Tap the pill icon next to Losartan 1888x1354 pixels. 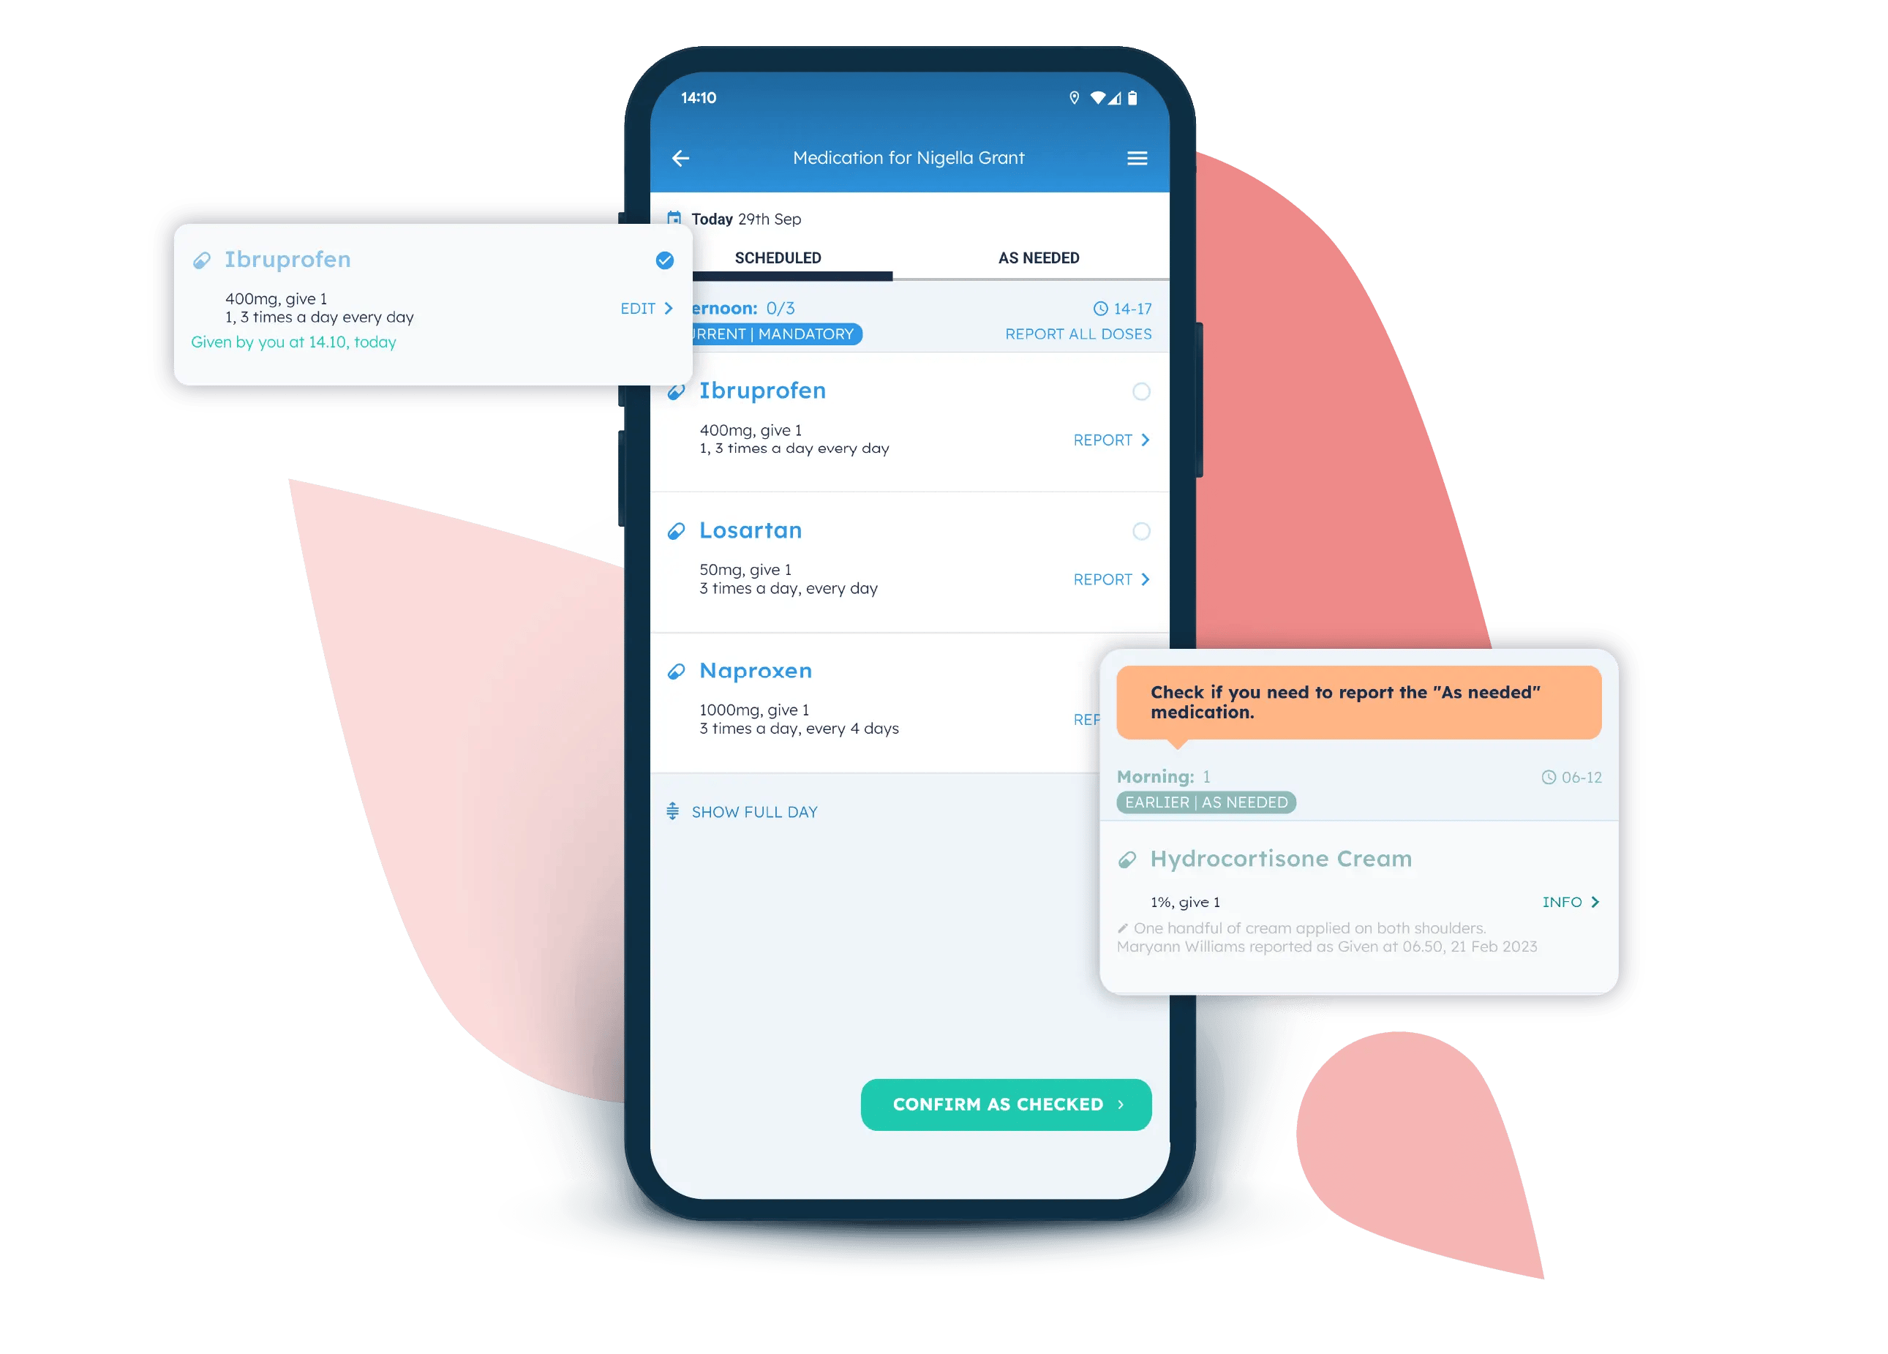pyautogui.click(x=678, y=530)
